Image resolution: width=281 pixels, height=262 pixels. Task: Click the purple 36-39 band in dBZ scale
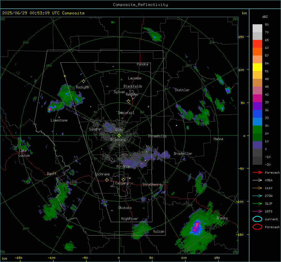(x=257, y=106)
